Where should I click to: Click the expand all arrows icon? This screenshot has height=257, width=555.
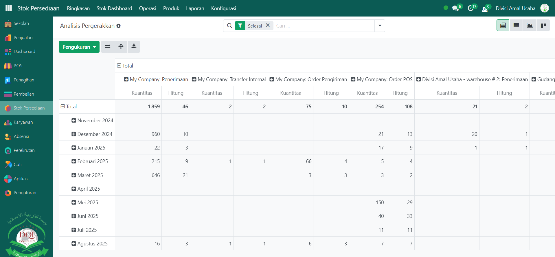[121, 47]
